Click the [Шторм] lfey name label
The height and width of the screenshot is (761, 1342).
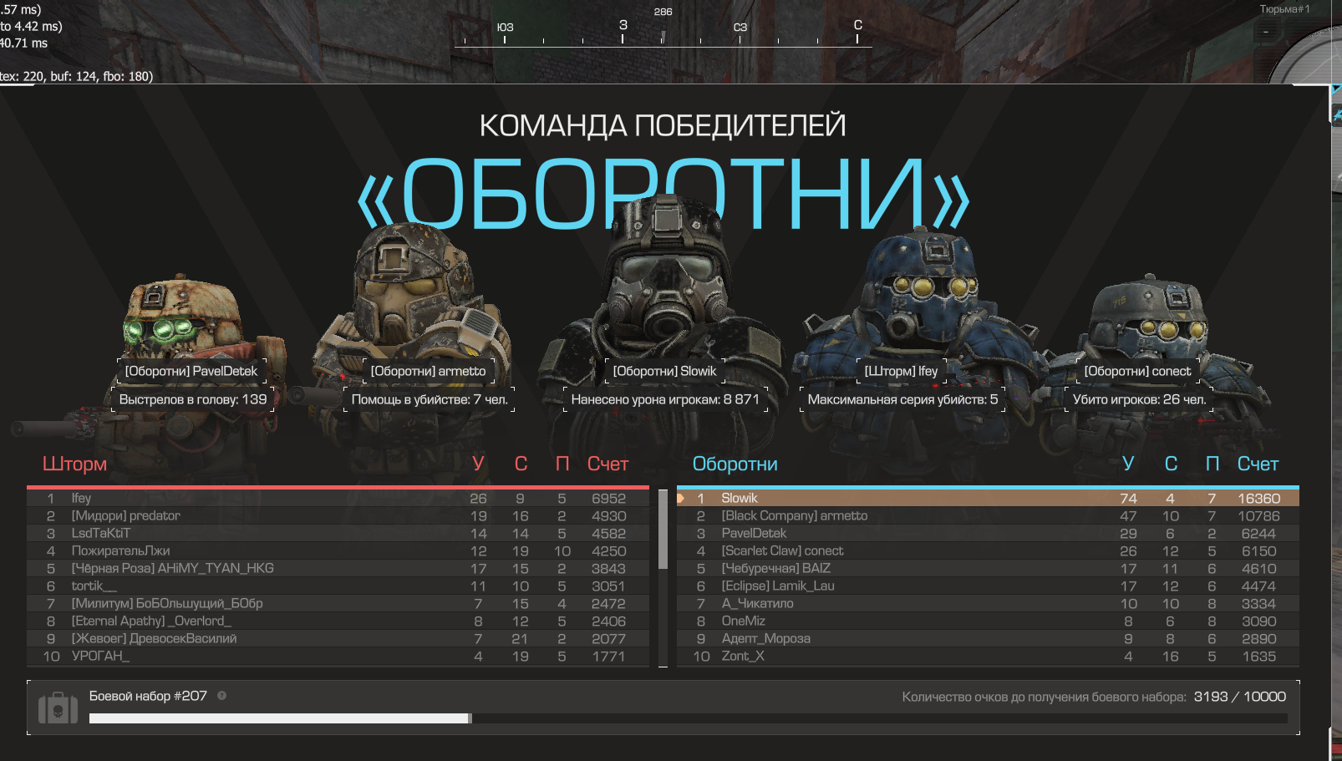901,371
